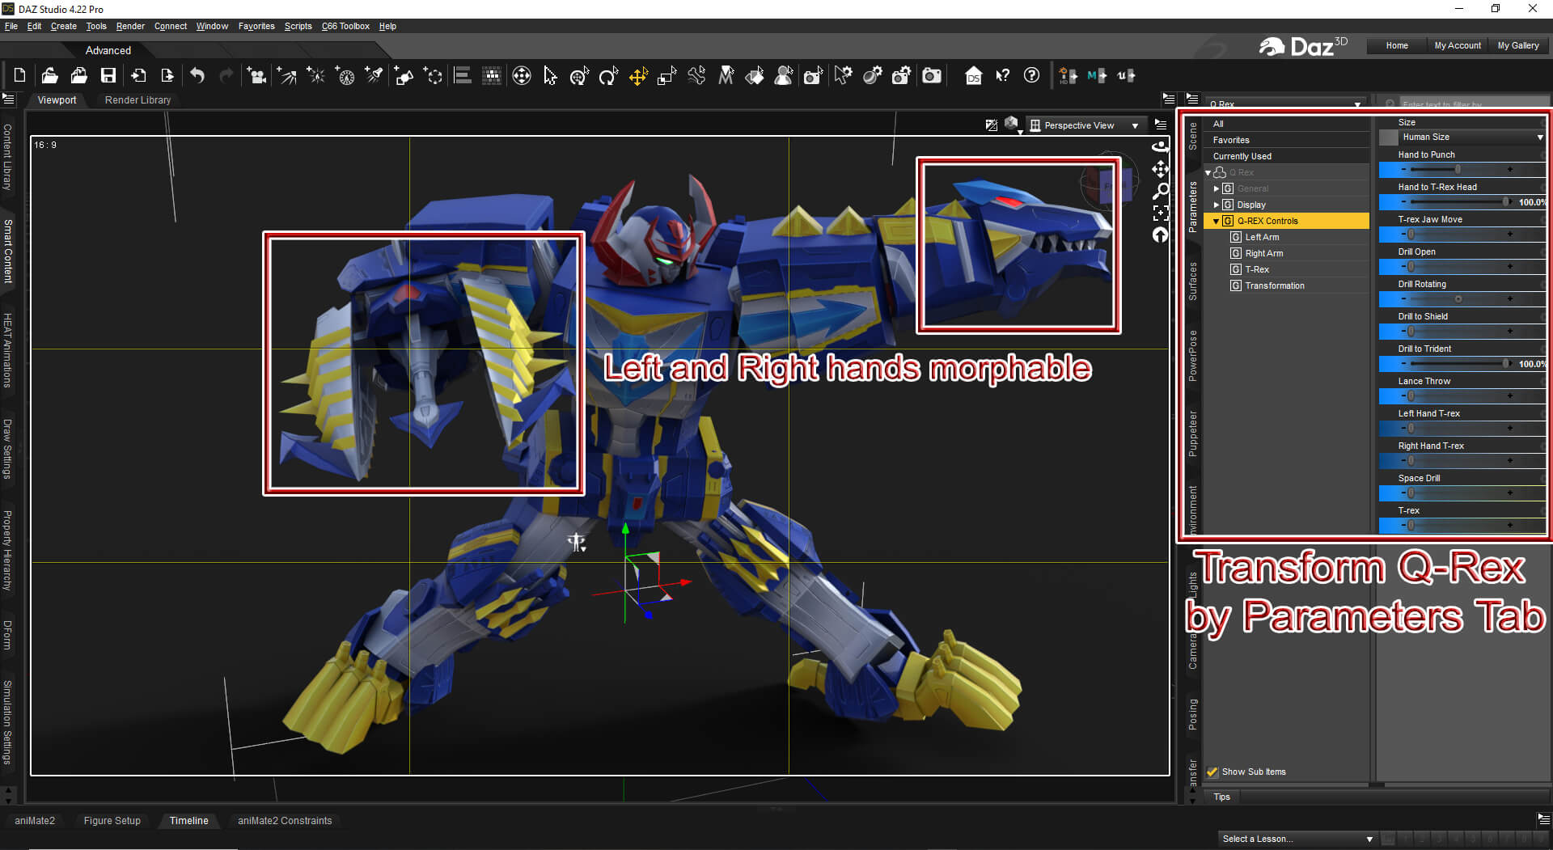Adjust Drill to Trident slider

tap(1462, 364)
